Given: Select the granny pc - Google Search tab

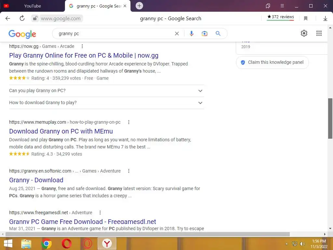Looking at the screenshot, I should [98, 6].
